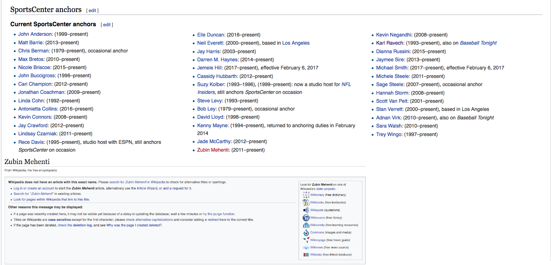
Task: Open the Baseball Tonight link
Action: click(478, 43)
